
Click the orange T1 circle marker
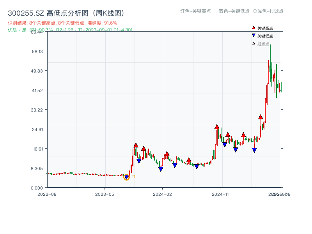pos(126,177)
